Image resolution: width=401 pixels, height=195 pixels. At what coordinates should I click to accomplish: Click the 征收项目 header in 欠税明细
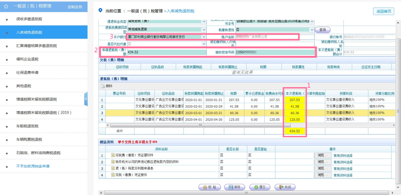tap(123, 67)
